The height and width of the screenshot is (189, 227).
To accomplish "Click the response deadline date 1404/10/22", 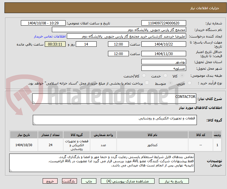I will pyautogui.click(x=163, y=44).
